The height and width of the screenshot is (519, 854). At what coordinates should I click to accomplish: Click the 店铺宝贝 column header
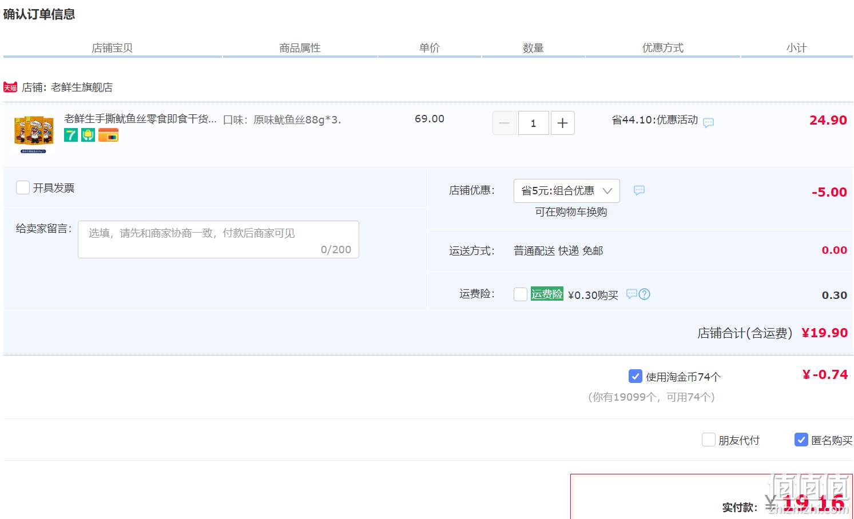[x=112, y=48]
